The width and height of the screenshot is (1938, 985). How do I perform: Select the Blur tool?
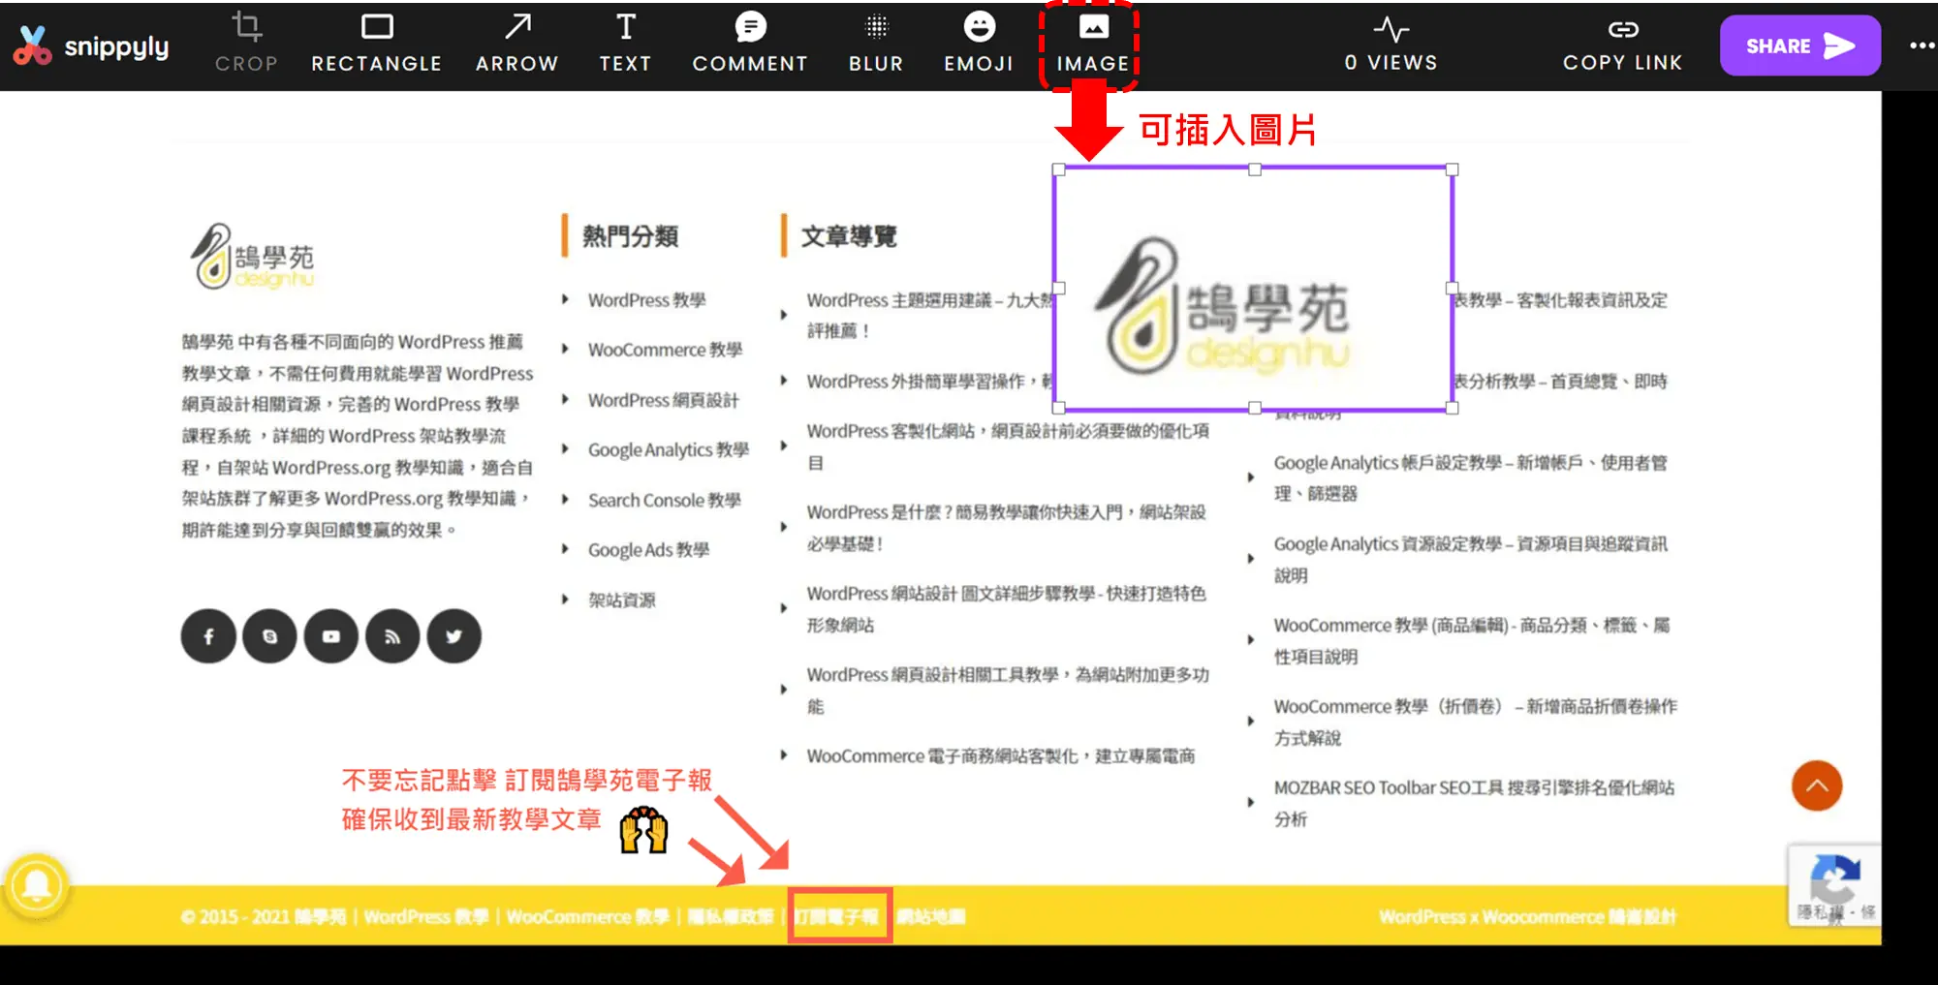tap(876, 44)
